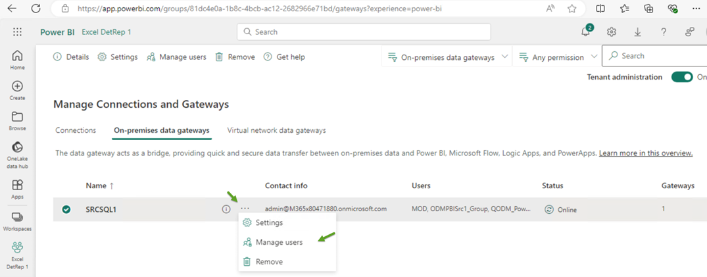This screenshot has width=707, height=277.
Task: Click the Users cell starting with MOD
Action: 471,209
